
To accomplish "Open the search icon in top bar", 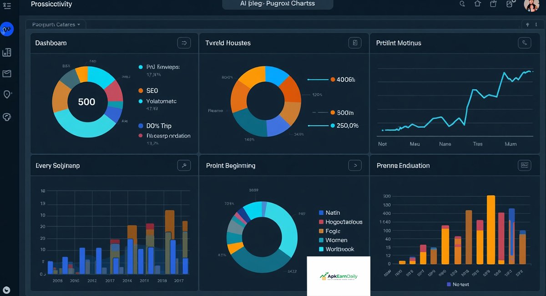I will point(462,4).
